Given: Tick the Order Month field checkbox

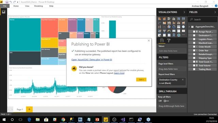Looking at the screenshot, I should point(194,47).
